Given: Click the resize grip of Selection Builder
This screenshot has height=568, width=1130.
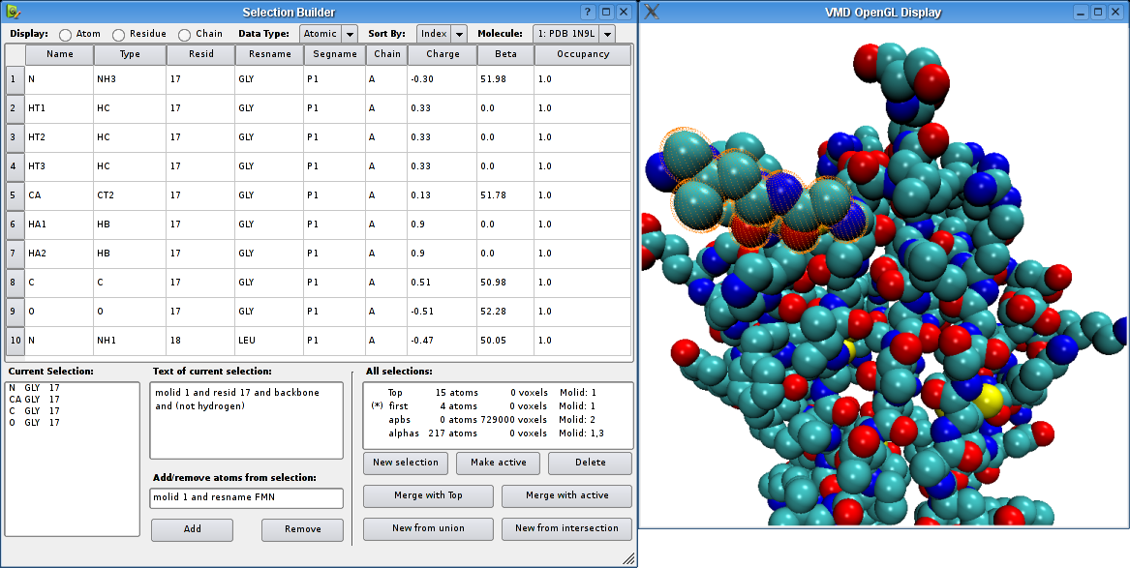Looking at the screenshot, I should point(628,558).
